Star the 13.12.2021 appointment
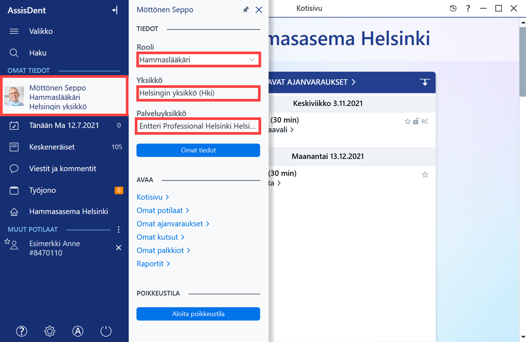 pyautogui.click(x=425, y=175)
